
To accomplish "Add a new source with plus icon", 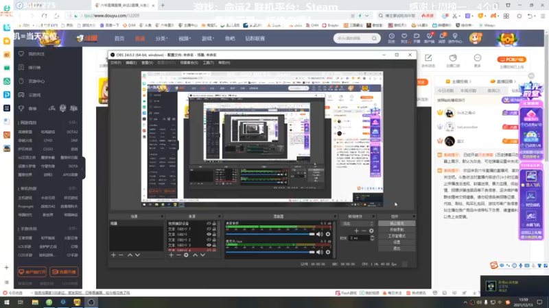I will click(171, 255).
